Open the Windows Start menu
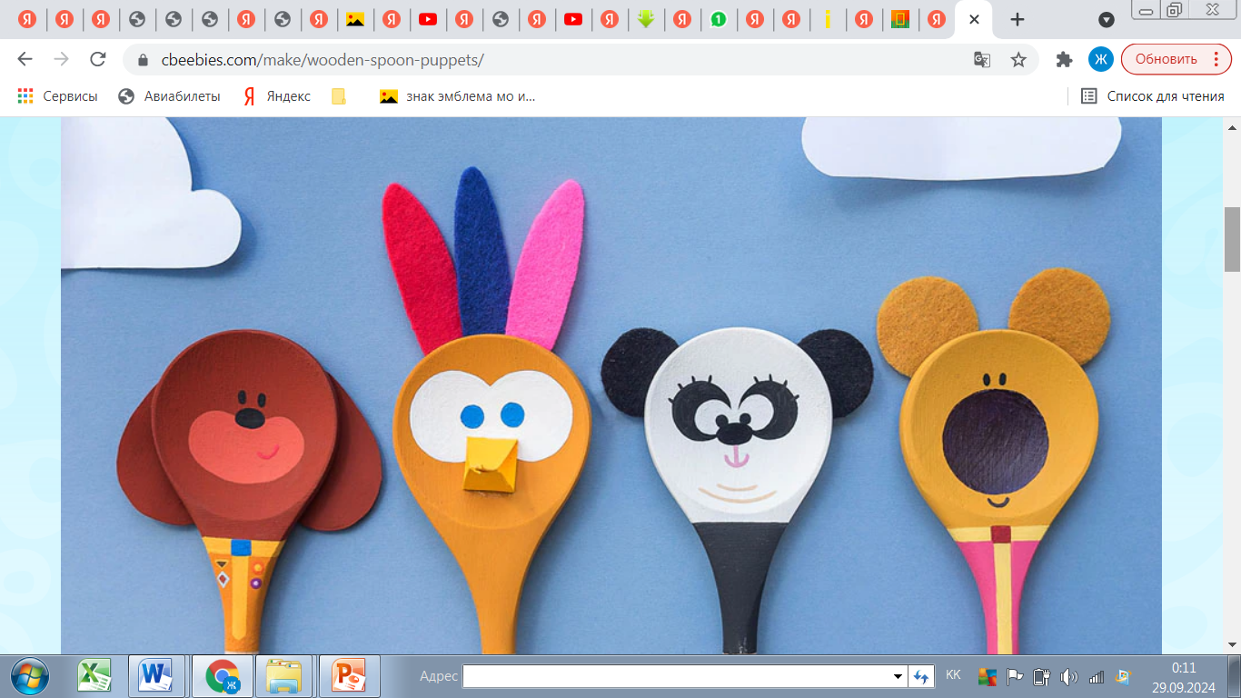 pos(30,676)
